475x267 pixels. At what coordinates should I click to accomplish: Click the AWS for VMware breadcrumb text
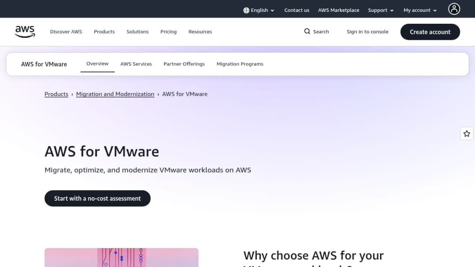(185, 94)
